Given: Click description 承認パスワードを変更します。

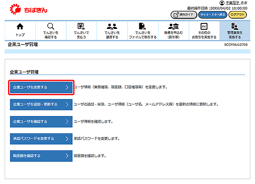Looking at the screenshot, I should 96,139.
